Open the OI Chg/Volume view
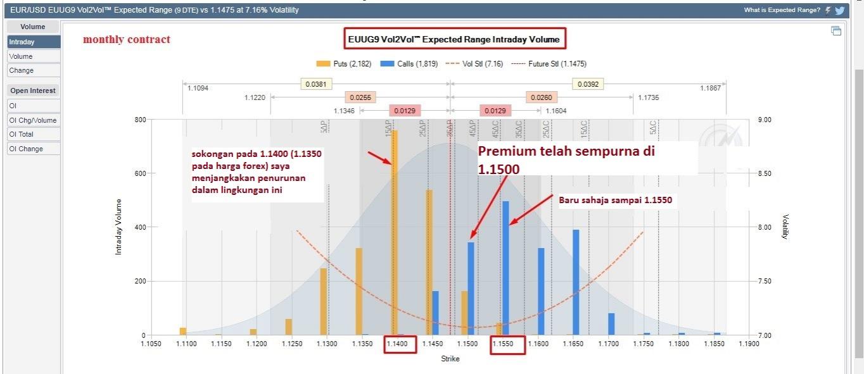The height and width of the screenshot is (374, 864). pos(34,120)
